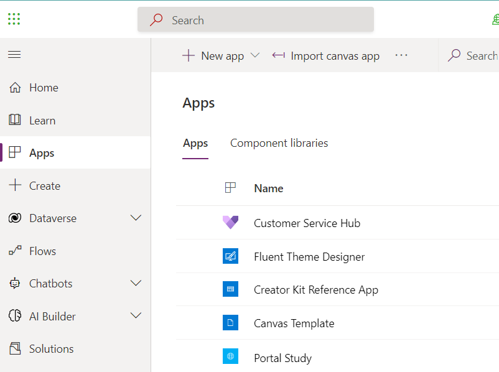Collapse the left navigation hamburger menu
The height and width of the screenshot is (372, 499).
click(x=14, y=55)
